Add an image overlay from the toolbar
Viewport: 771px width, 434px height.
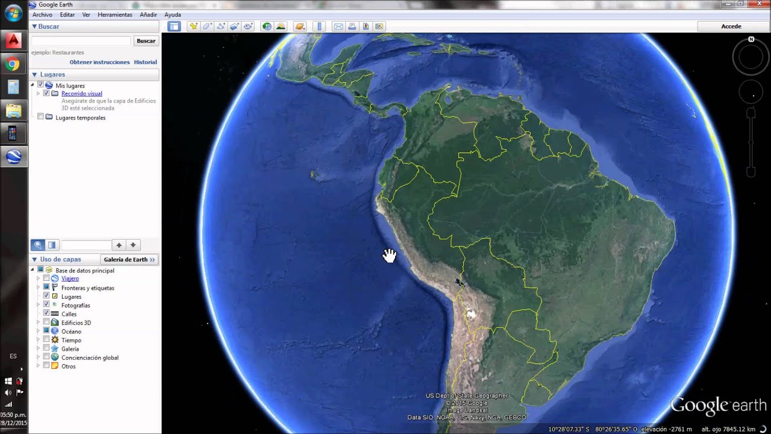pos(235,27)
